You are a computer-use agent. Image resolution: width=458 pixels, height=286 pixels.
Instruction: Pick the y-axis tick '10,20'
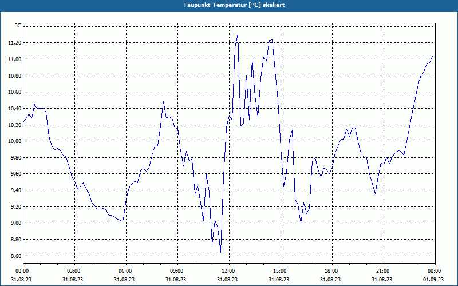click(15, 125)
